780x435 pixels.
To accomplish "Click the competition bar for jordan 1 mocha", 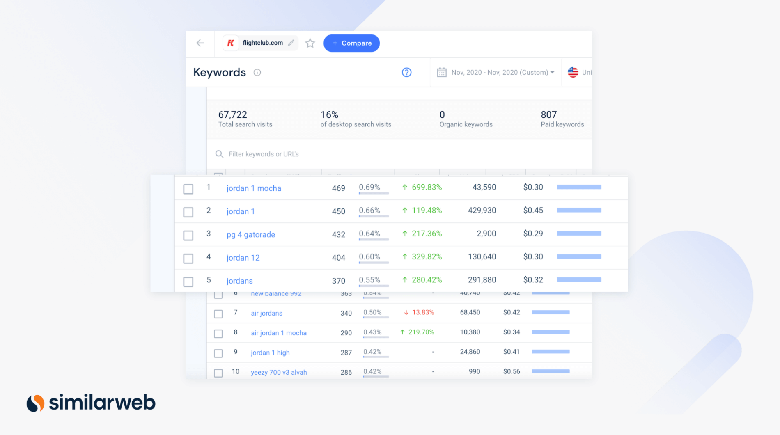I will coord(579,187).
